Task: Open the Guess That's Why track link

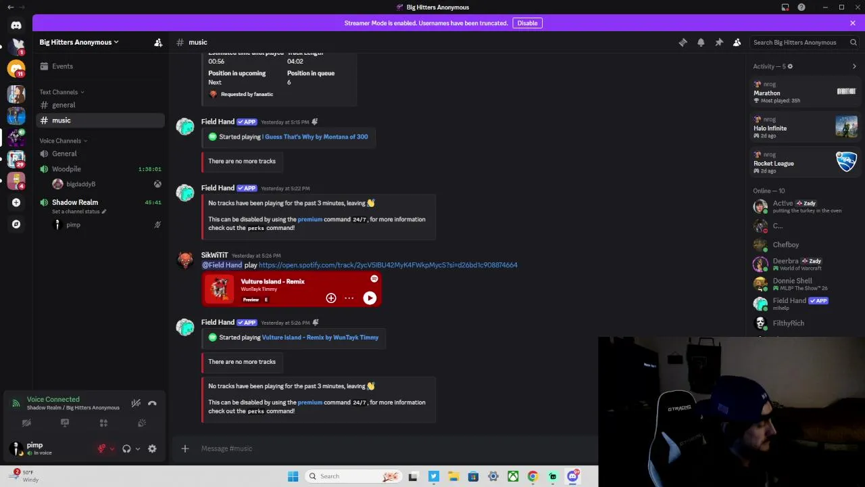Action: [315, 137]
